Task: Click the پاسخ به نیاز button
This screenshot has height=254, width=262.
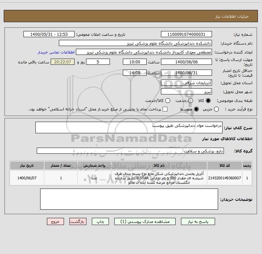Action: coord(198,222)
